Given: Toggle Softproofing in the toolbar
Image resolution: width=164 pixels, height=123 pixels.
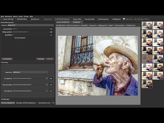Looking at the screenshot, I should tap(128, 19).
